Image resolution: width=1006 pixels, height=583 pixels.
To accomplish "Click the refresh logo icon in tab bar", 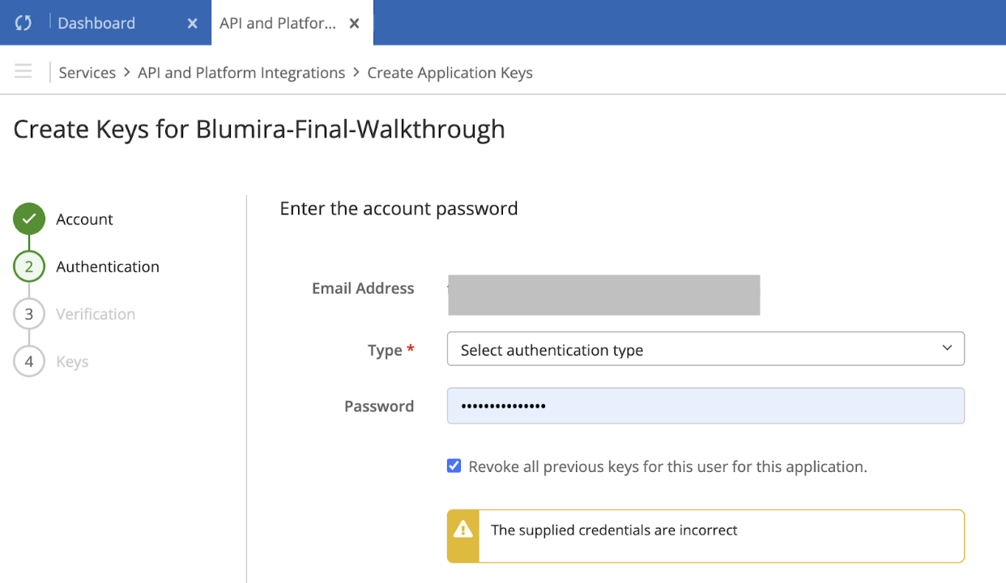I will click(23, 23).
